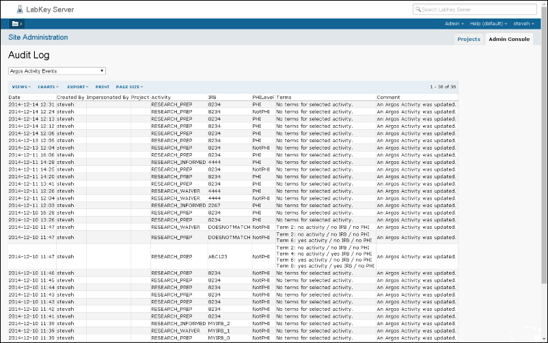Click the '2014-12-14 12:31' date cell
The width and height of the screenshot is (548, 343).
31,105
